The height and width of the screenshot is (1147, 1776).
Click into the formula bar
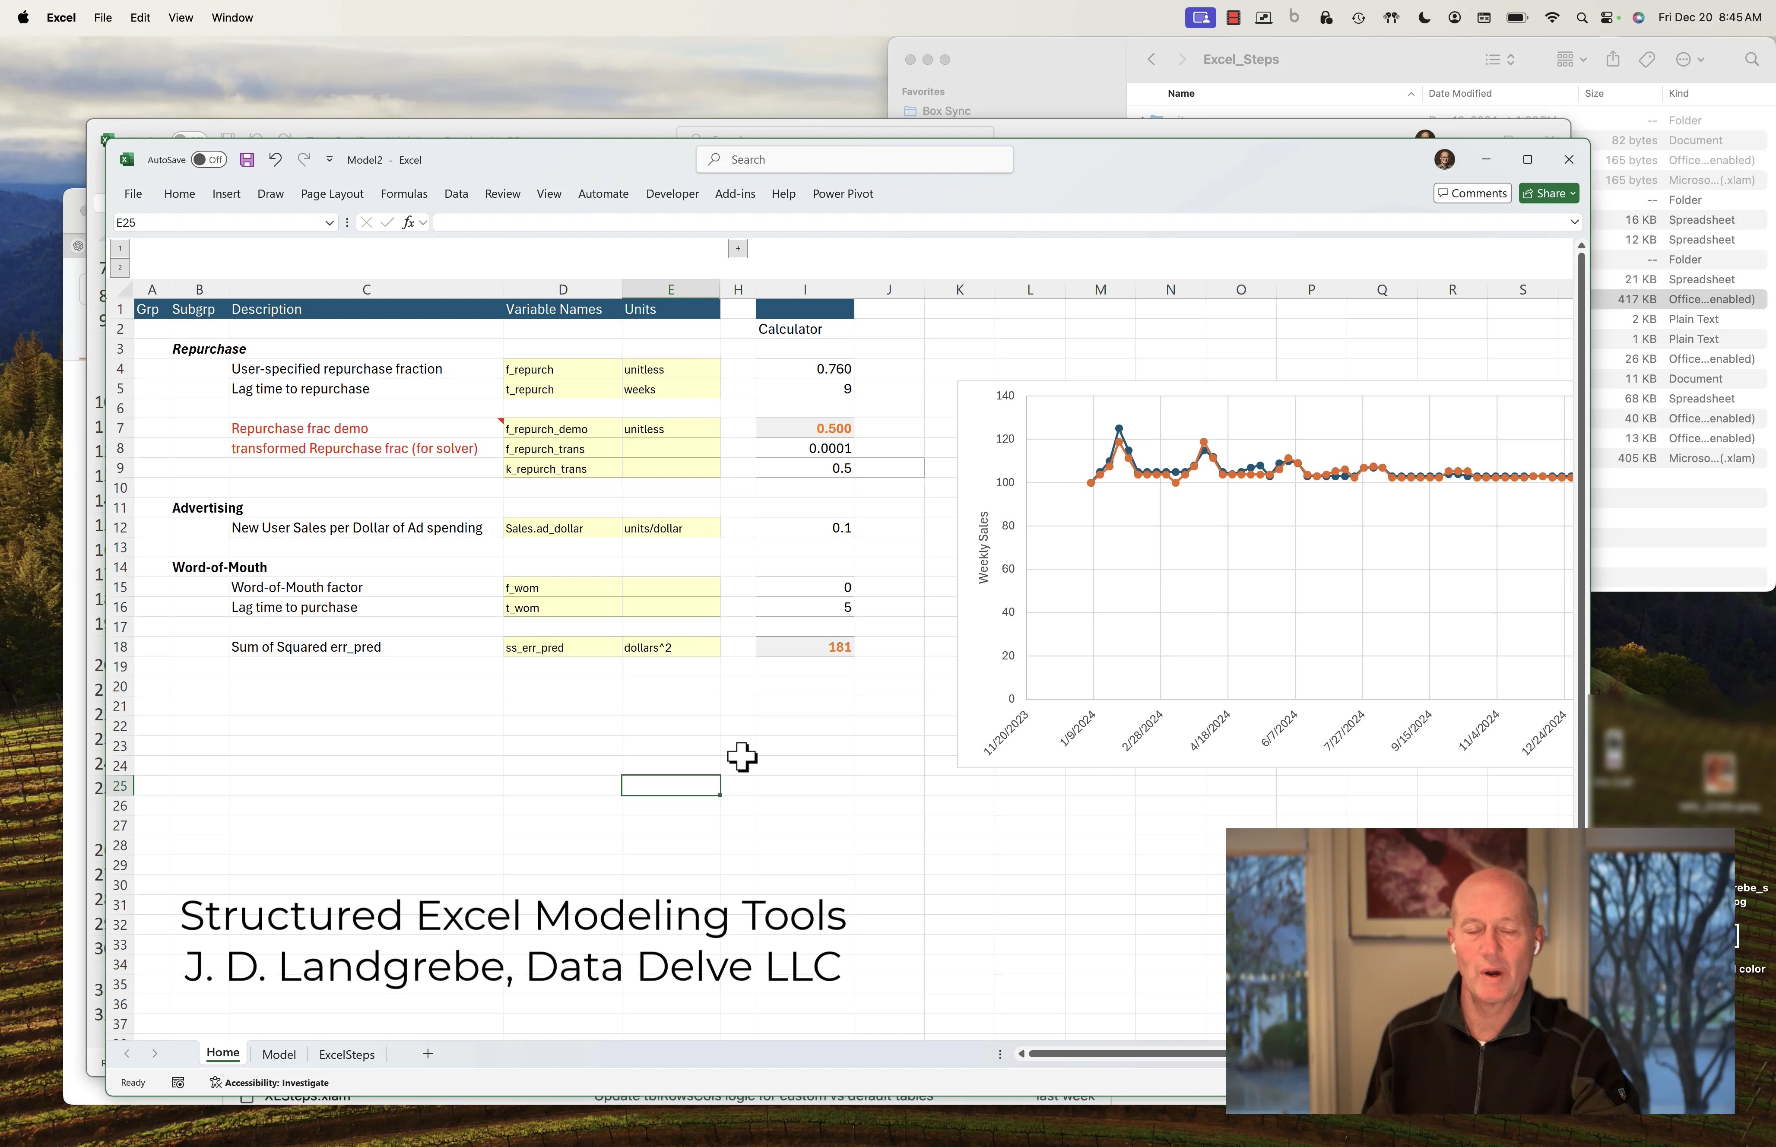coord(998,222)
